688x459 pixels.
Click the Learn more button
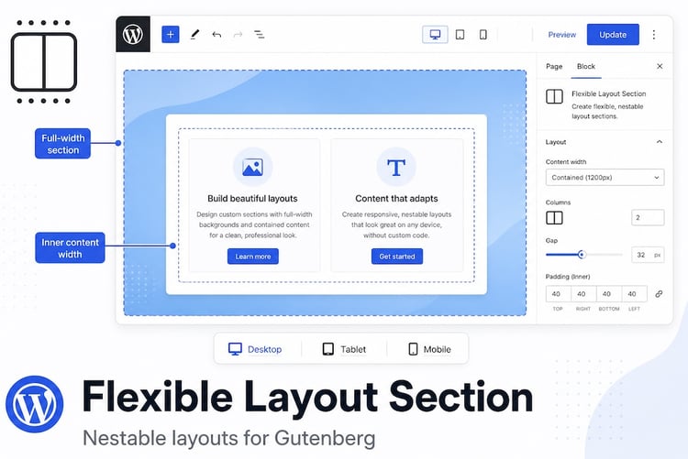point(253,257)
